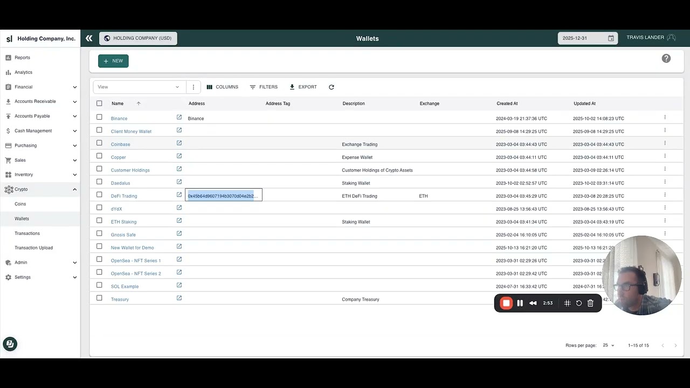The width and height of the screenshot is (690, 388).
Task: Open Reports in the sidebar
Action: click(x=40, y=58)
